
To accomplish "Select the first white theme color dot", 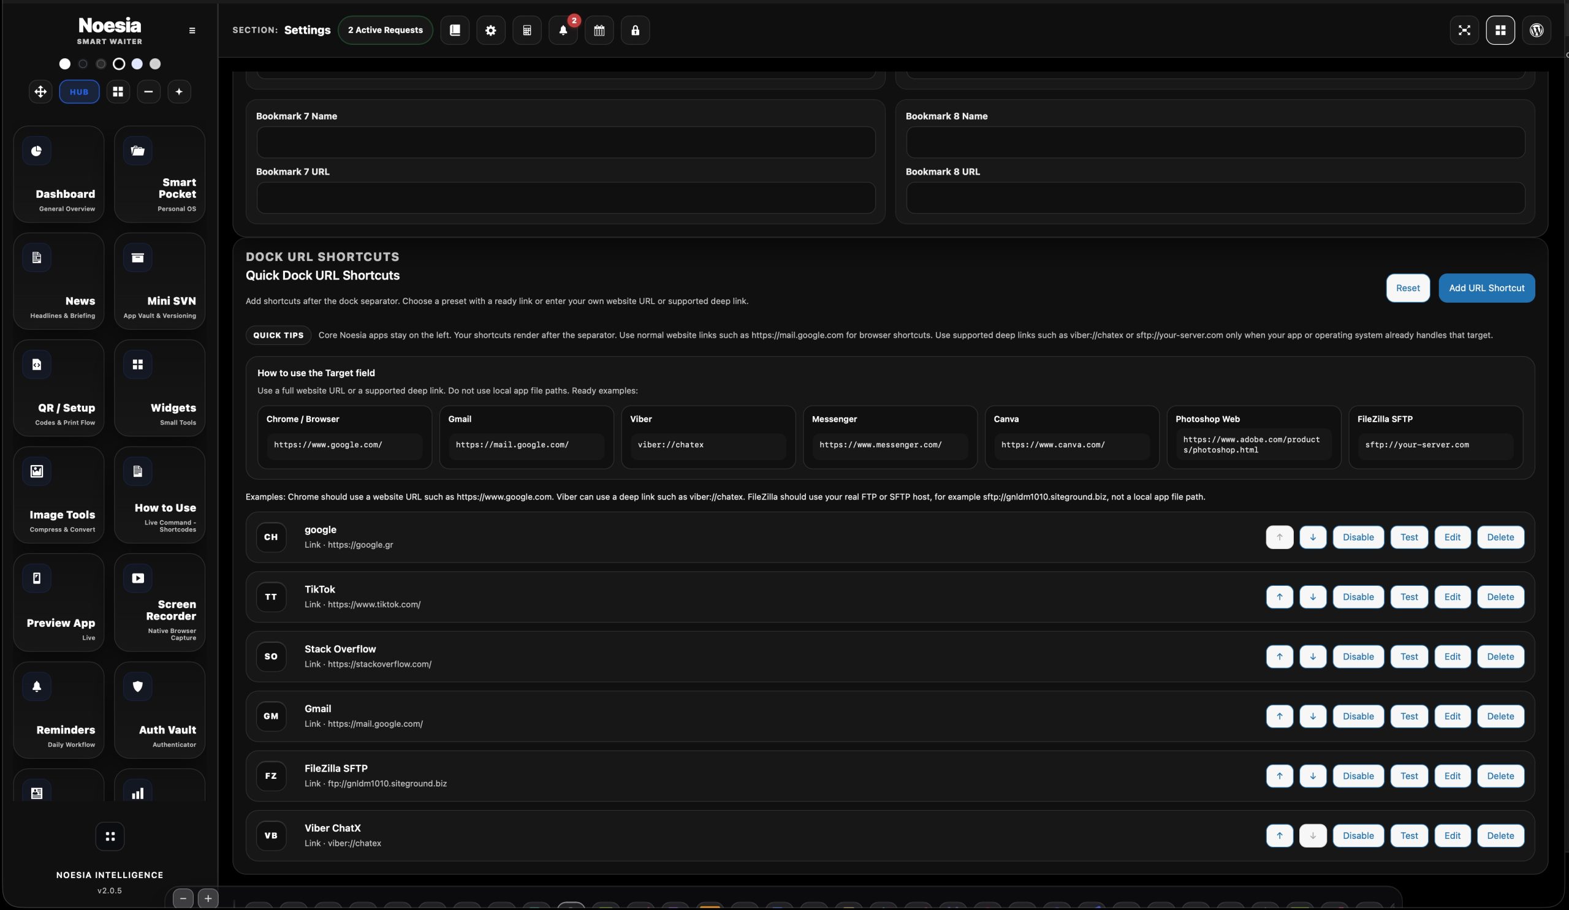I will tap(65, 64).
